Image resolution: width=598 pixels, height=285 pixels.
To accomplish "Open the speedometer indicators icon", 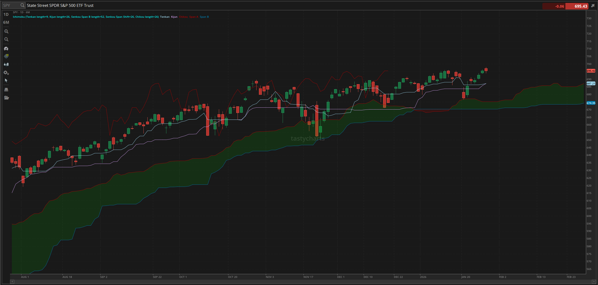I will pos(6,49).
